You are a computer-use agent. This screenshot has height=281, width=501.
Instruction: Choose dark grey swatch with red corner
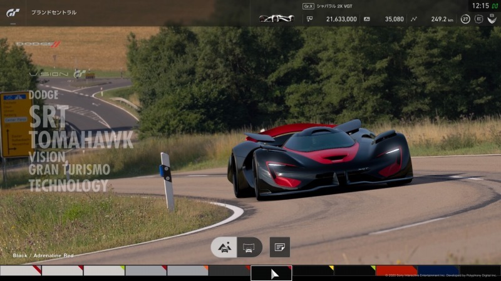pyautogui.click(x=229, y=270)
